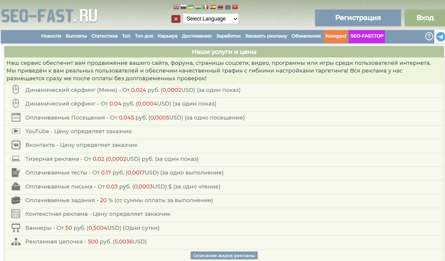The image size is (445, 261).
Task: Go to the Карьера page
Action: click(x=167, y=36)
